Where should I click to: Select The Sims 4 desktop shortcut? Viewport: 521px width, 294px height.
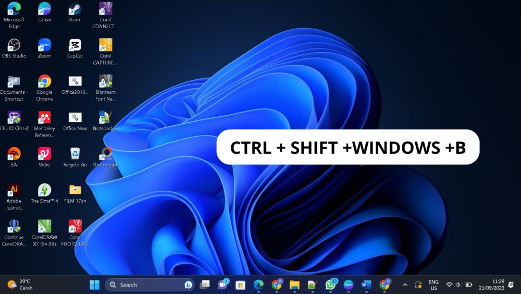[44, 193]
